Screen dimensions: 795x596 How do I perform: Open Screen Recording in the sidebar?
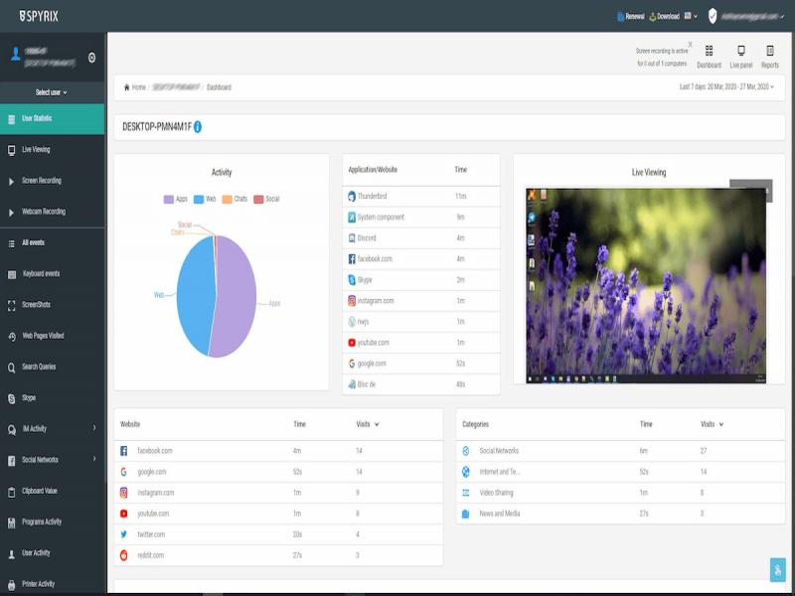tap(42, 181)
